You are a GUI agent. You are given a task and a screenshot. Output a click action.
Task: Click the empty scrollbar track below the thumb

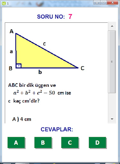112,104
